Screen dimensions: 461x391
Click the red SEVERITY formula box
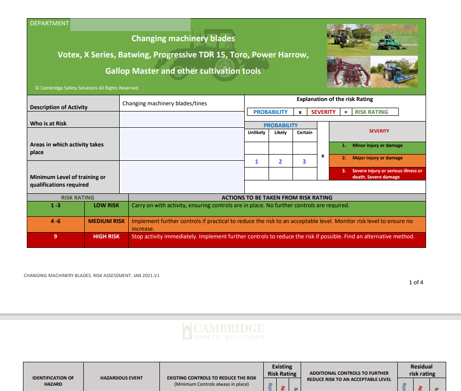(323, 112)
